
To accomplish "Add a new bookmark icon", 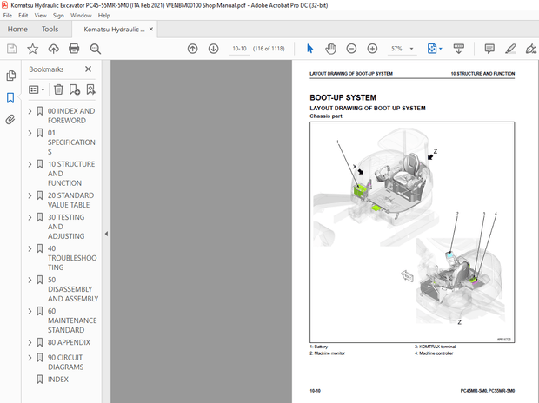I will pyautogui.click(x=74, y=89).
